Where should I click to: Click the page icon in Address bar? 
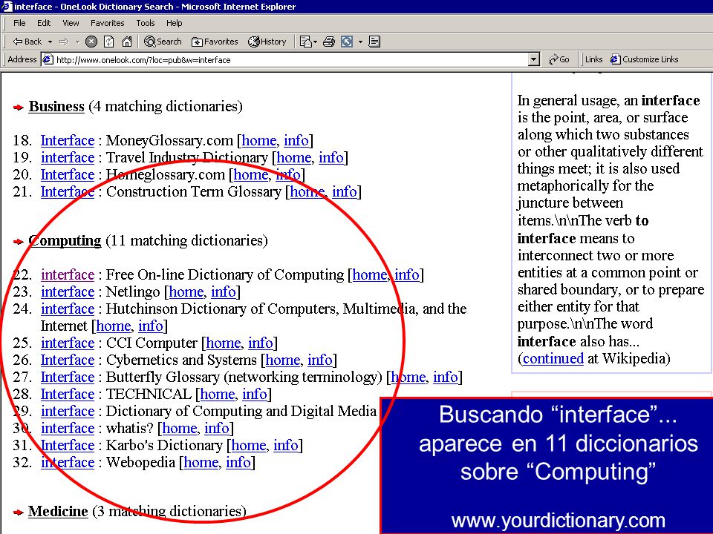(48, 59)
